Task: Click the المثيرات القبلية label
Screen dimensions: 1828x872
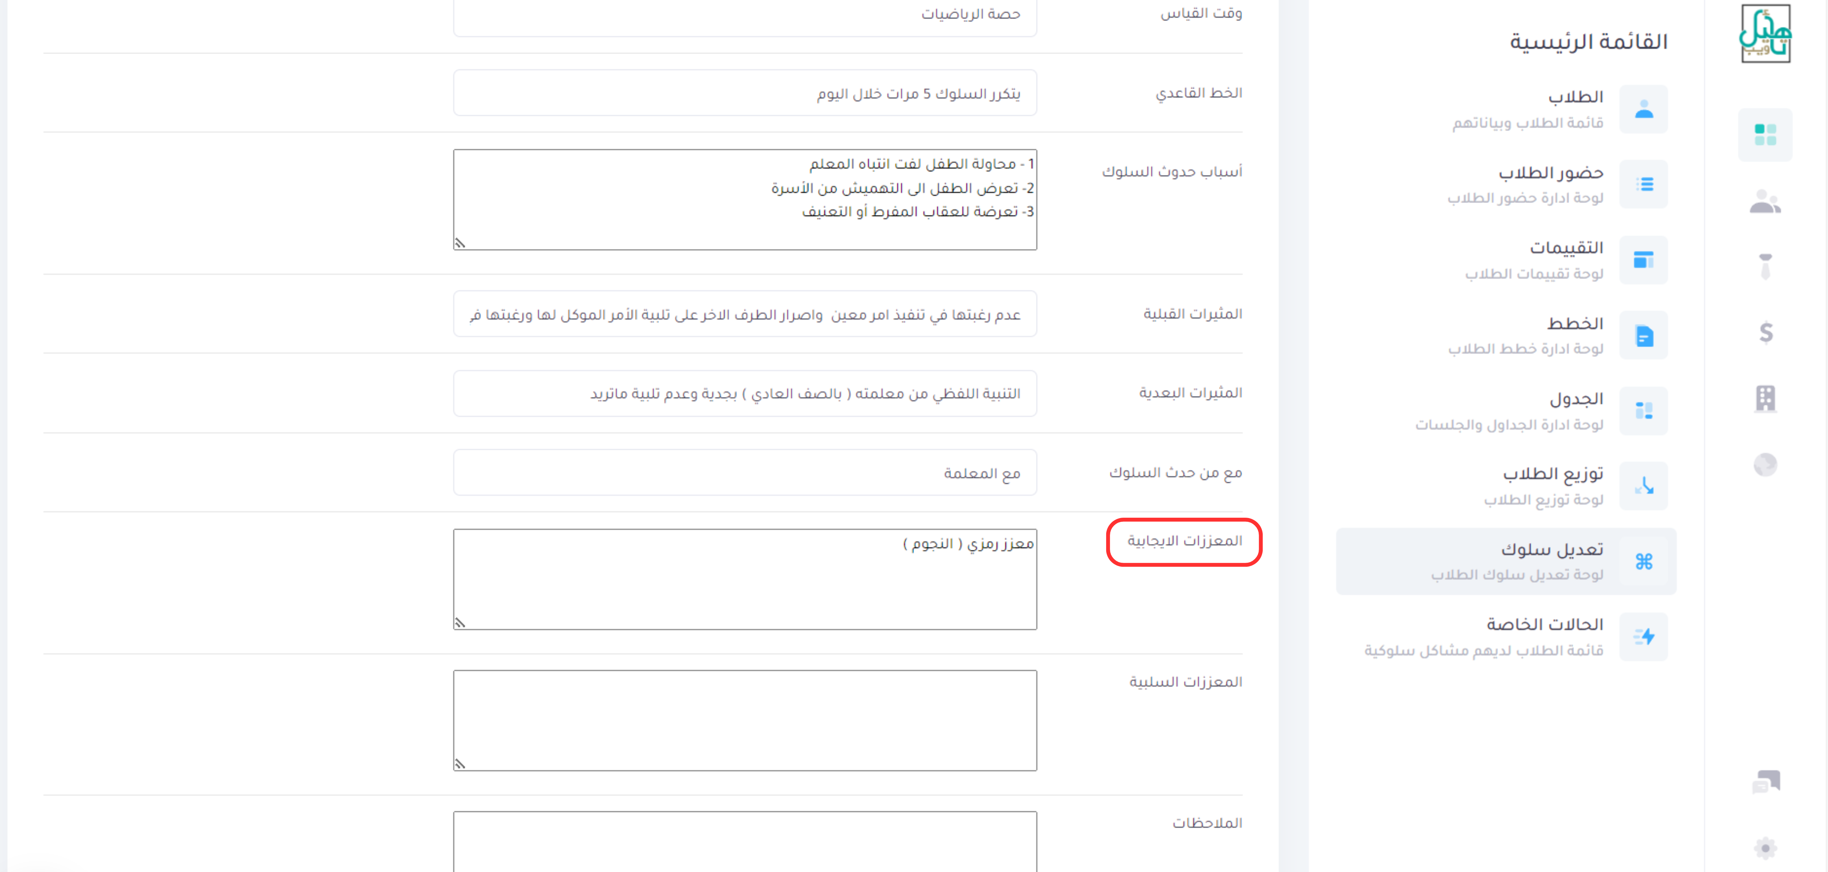Action: click(1193, 314)
